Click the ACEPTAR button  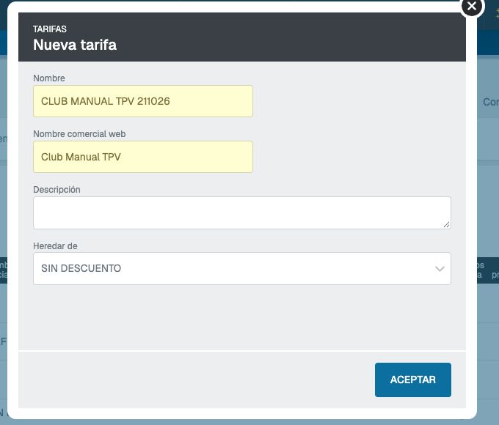click(x=412, y=380)
